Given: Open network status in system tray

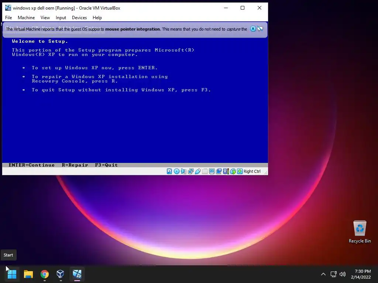Looking at the screenshot, I should 334,274.
